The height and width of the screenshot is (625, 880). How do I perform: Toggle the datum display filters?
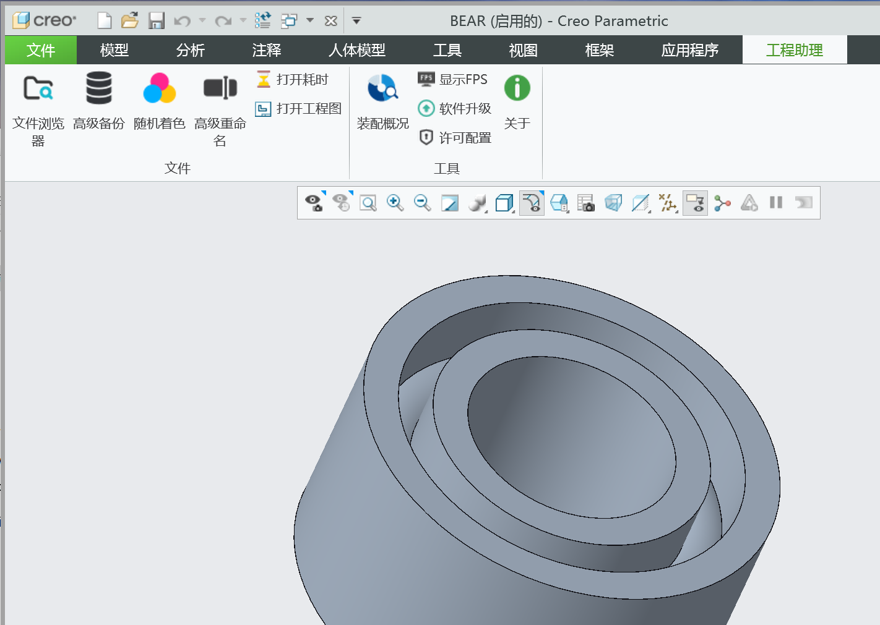pyautogui.click(x=667, y=203)
